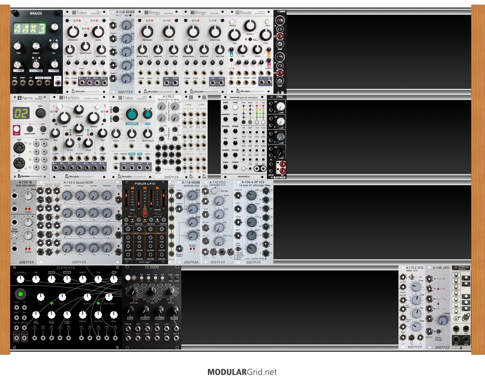Select the Marbles LENGTH knob
This screenshot has height=379, width=485.
79,128
